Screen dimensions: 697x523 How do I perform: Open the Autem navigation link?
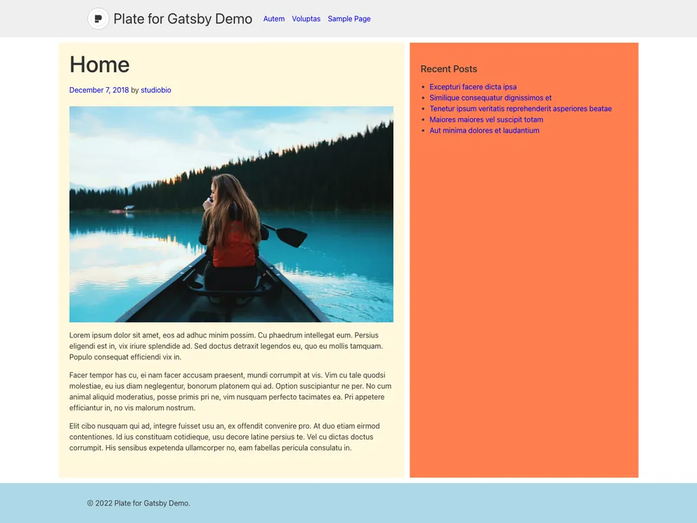pos(274,19)
